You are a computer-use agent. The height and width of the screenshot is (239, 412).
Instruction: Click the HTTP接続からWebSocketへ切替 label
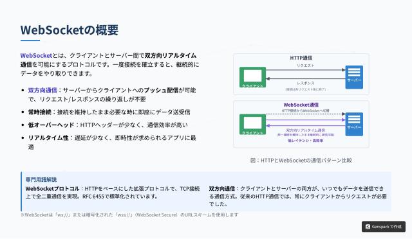tap(305, 111)
